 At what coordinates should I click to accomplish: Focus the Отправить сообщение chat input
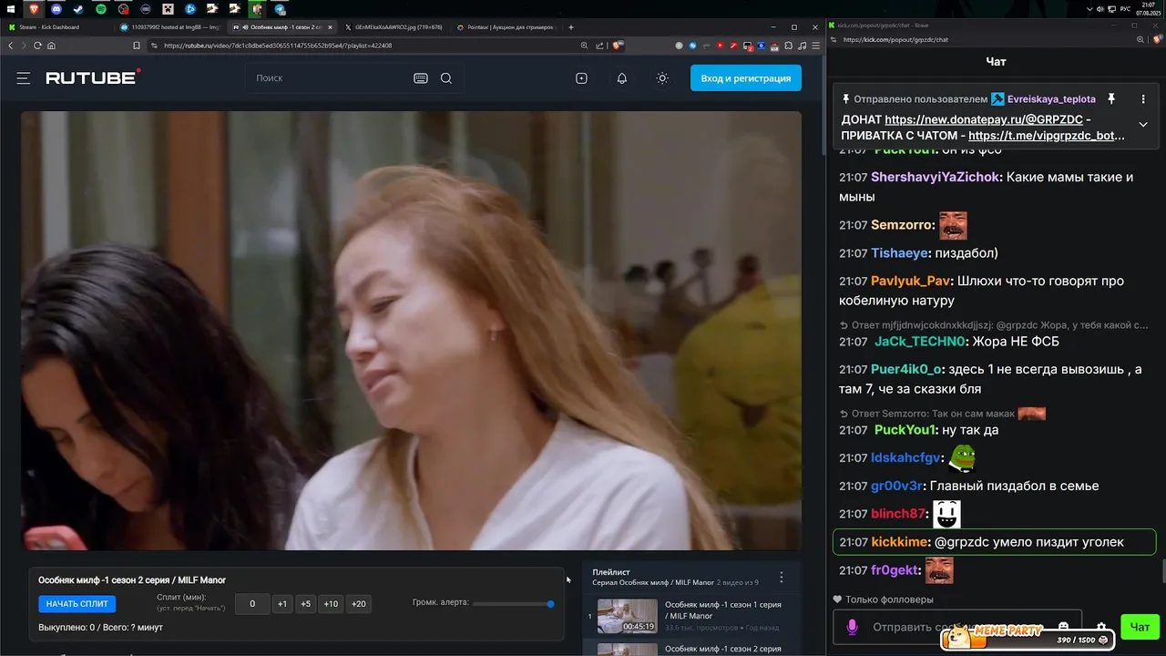[956, 627]
